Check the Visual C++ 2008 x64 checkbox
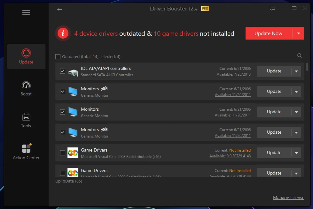Image resolution: width=313 pixels, height=209 pixels. pyautogui.click(x=63, y=153)
